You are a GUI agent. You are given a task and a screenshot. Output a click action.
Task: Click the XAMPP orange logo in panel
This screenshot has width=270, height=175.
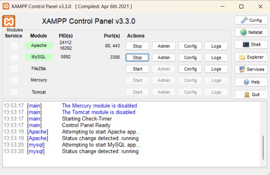pos(8,21)
